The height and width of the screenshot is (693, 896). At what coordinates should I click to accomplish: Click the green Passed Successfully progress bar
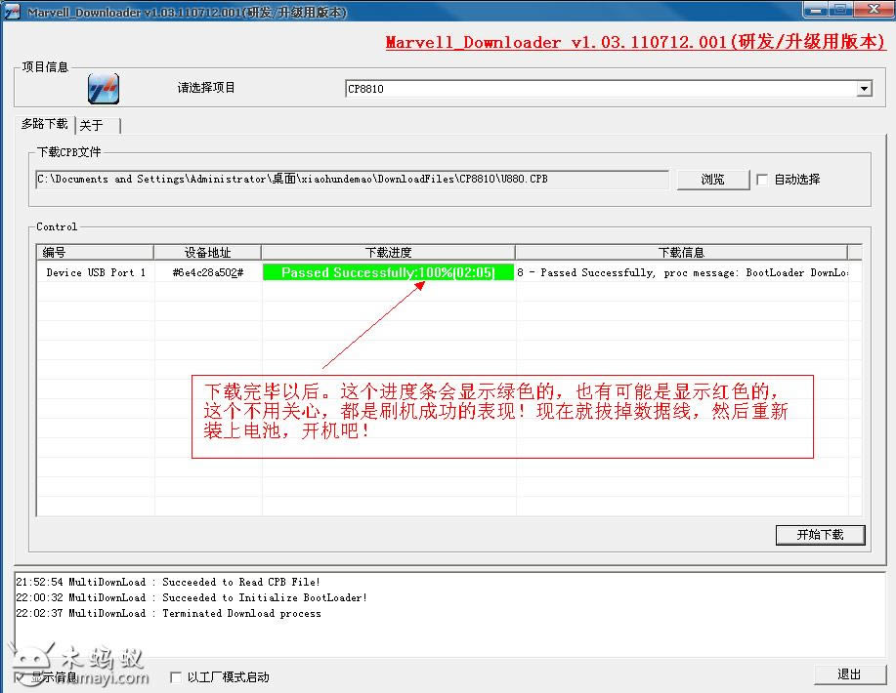(388, 273)
